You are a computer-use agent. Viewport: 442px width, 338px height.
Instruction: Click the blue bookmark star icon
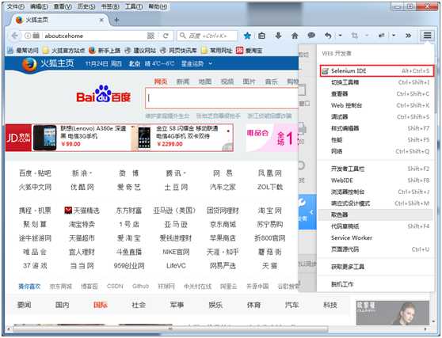247,36
